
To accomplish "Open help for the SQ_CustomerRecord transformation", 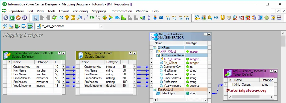I will point(131,53).
